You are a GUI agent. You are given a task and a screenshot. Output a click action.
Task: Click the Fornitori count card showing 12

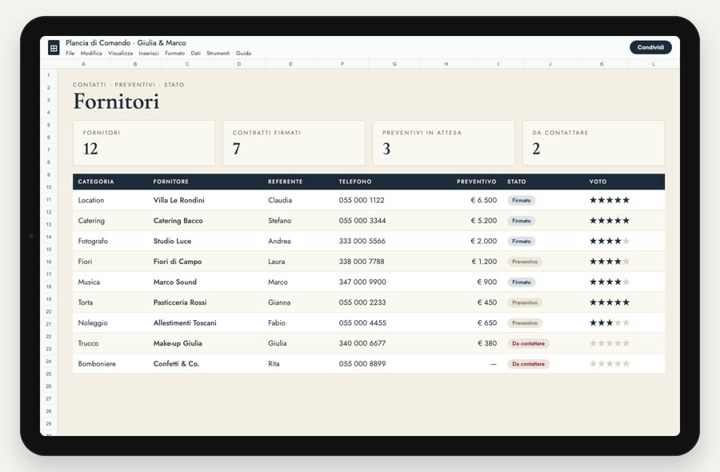[144, 142]
